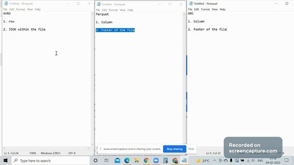The image size is (294, 165).
Task: Open the clock showing 04-02-2022
Action: point(273,161)
